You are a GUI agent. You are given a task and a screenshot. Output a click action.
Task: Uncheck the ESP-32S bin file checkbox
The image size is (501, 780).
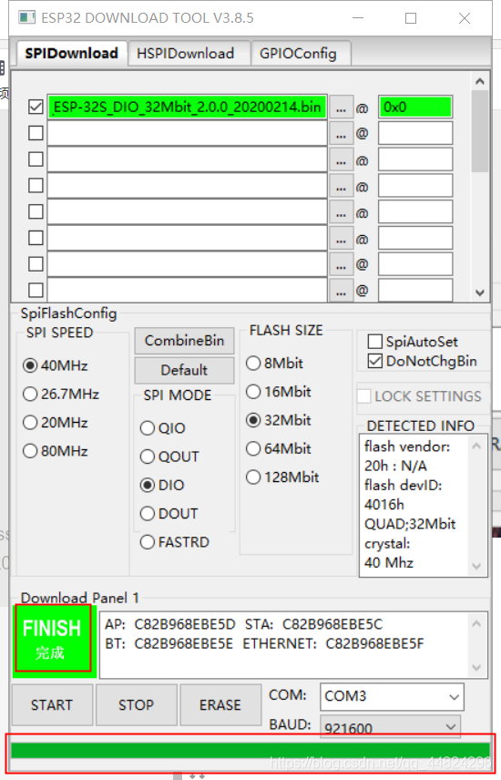coord(36,107)
